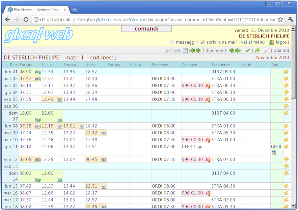298x210 pixels.
Task: Click the logout link
Action: tap(283, 42)
